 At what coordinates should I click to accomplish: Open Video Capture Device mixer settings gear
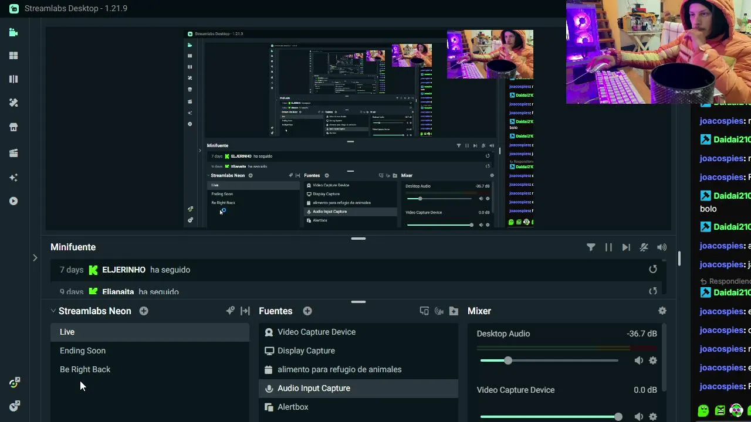tap(653, 417)
